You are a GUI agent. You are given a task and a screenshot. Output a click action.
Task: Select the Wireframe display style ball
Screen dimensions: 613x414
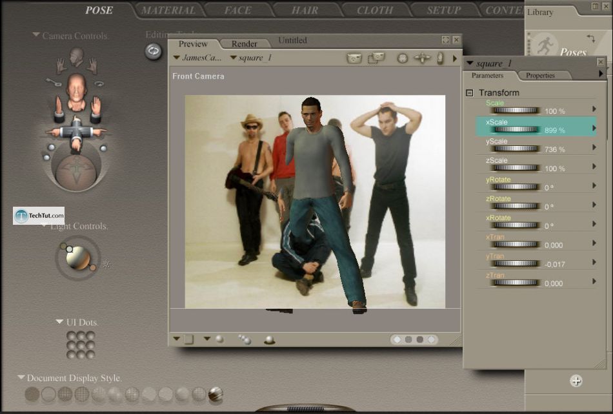click(65, 395)
